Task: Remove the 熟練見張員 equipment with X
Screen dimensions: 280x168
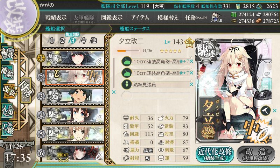Action: pos(191,84)
